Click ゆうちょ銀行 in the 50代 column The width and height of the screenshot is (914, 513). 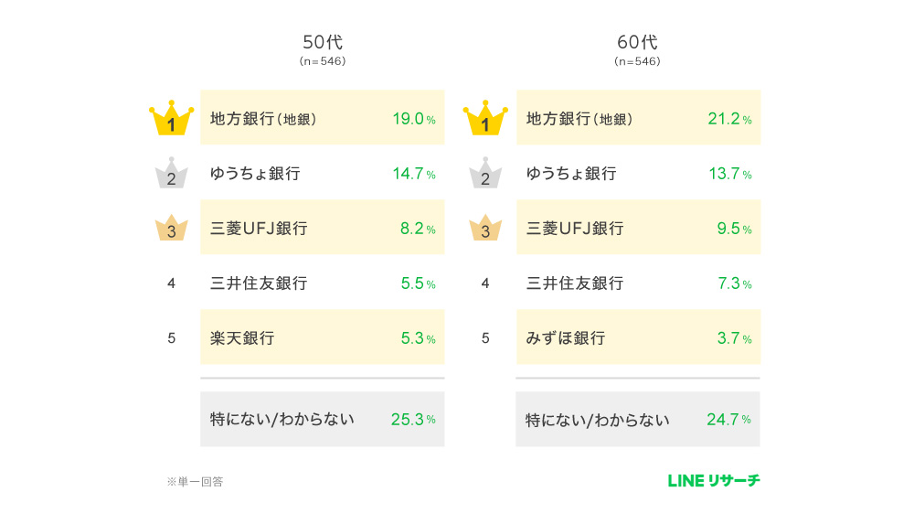[255, 174]
